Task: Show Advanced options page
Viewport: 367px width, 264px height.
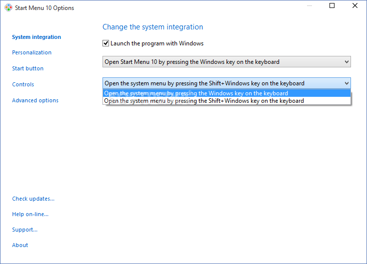Action: pyautogui.click(x=35, y=100)
